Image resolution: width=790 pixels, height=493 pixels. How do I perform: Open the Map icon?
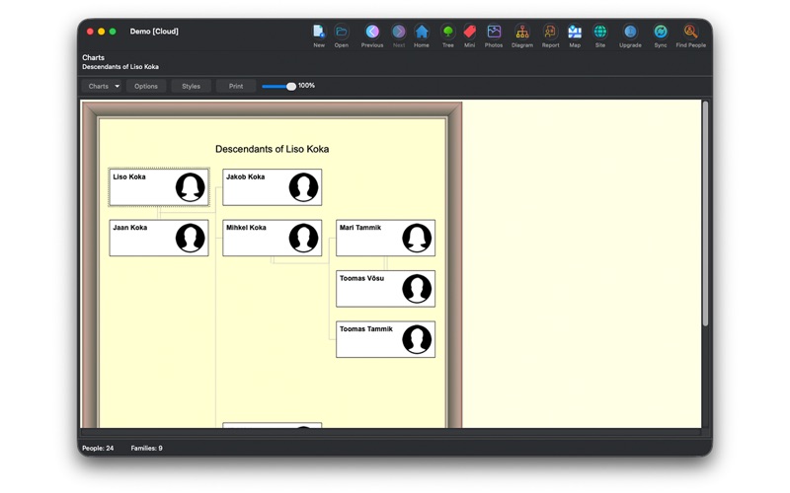click(575, 32)
